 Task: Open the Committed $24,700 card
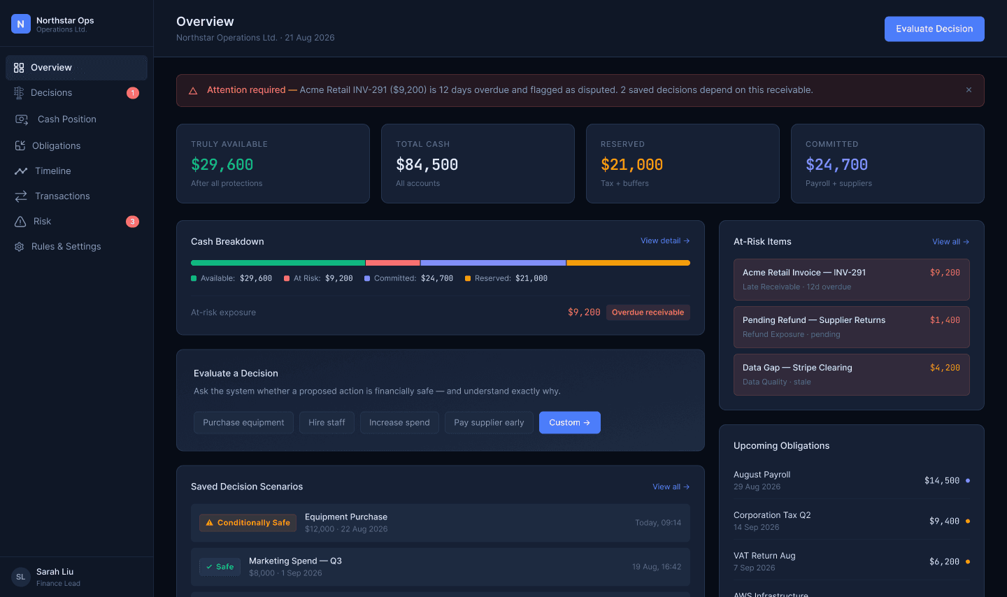coord(887,164)
